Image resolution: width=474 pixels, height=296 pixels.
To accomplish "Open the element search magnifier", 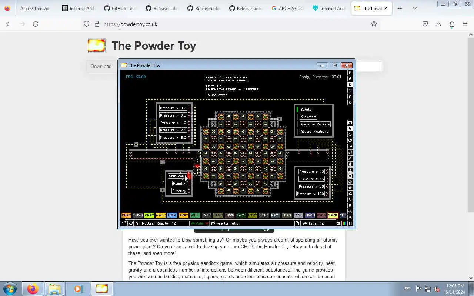I will tap(350, 218).
